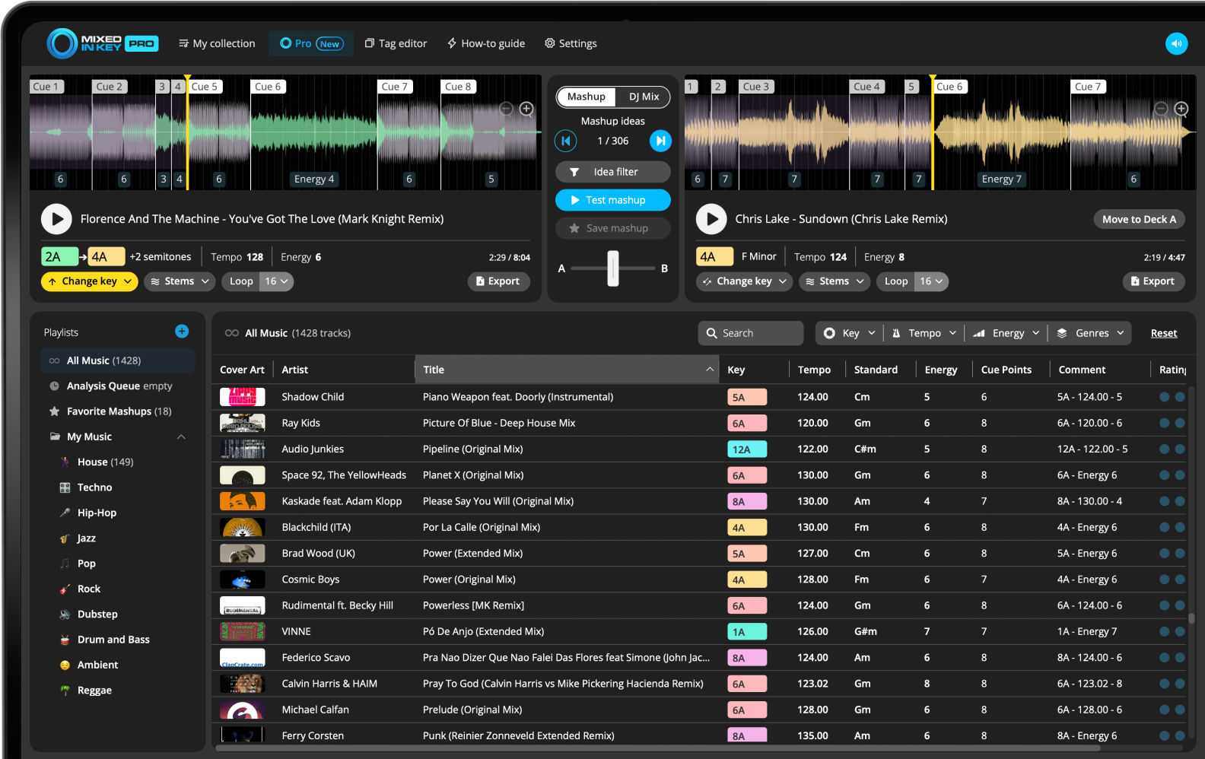Click the speaker volume icon
Screen dimensions: 1205x759
point(1176,43)
